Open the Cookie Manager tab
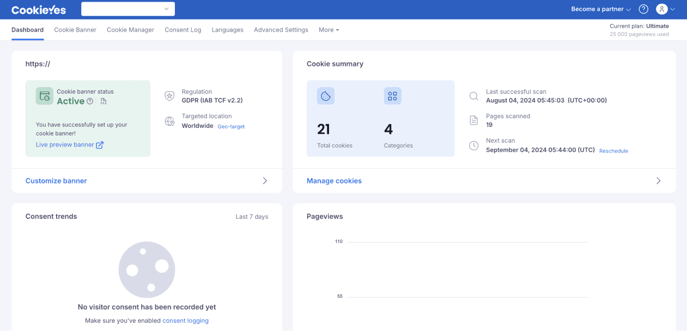 [130, 30]
